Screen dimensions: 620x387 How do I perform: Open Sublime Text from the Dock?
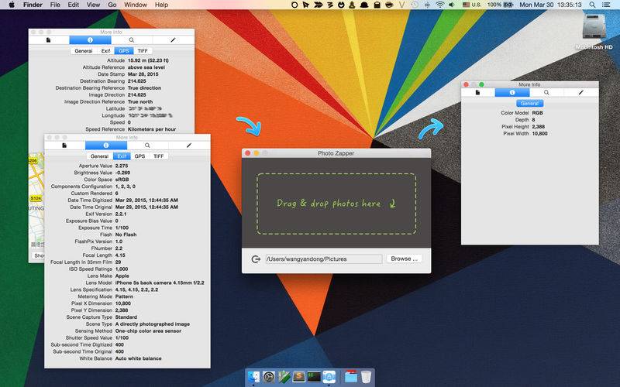coord(298,377)
